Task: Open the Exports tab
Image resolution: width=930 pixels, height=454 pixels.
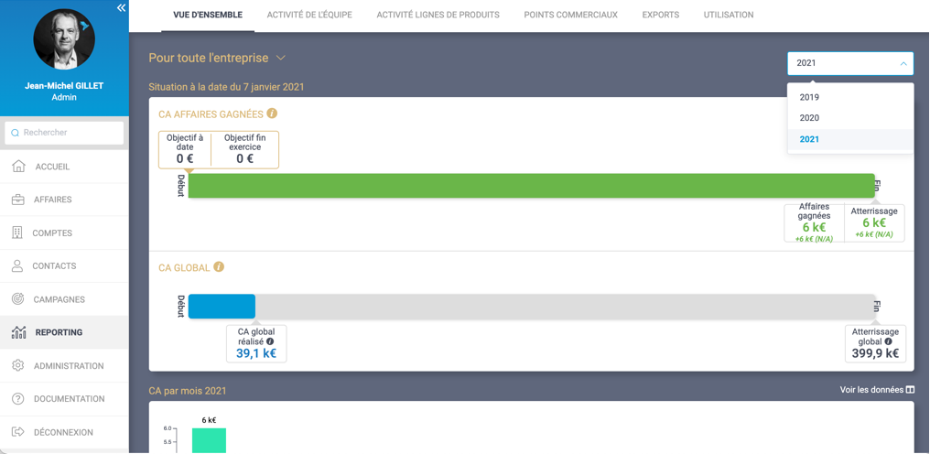Action: click(x=660, y=15)
